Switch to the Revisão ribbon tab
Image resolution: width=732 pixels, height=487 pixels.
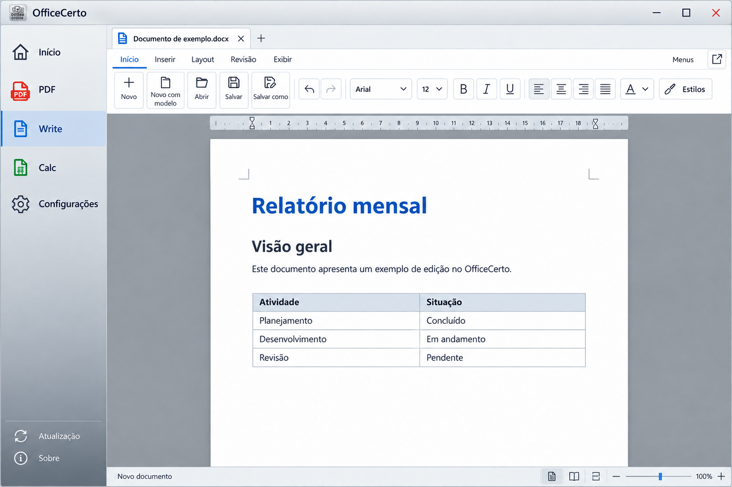[243, 60]
